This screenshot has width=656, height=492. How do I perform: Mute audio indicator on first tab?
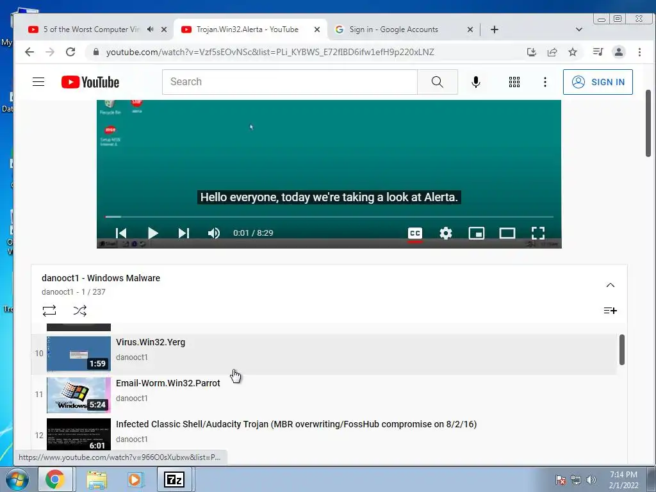click(150, 29)
